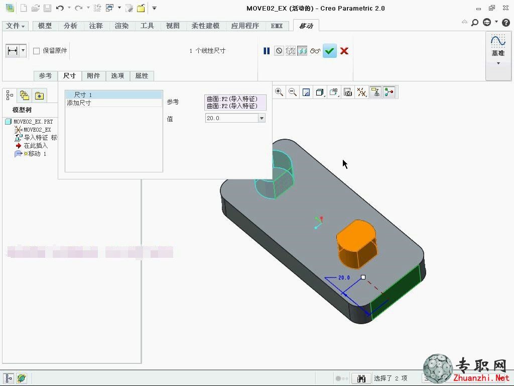Click the 参考 surface references box
The width and height of the screenshot is (514, 386).
point(235,103)
